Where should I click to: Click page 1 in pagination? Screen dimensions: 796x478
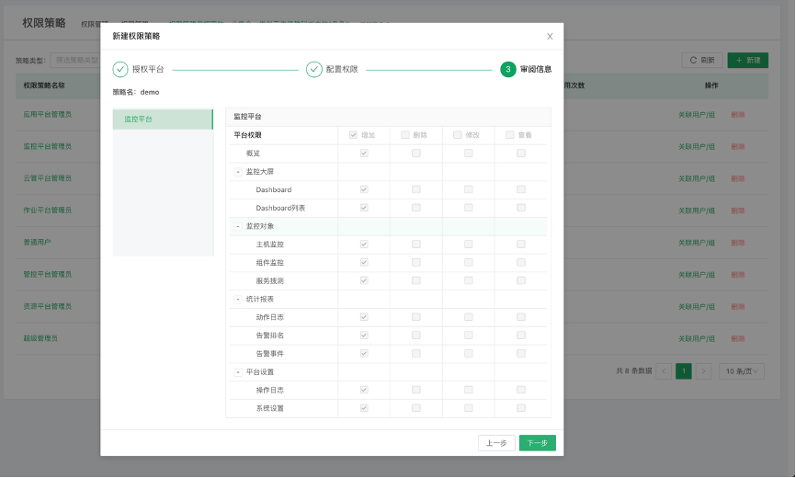(x=684, y=371)
